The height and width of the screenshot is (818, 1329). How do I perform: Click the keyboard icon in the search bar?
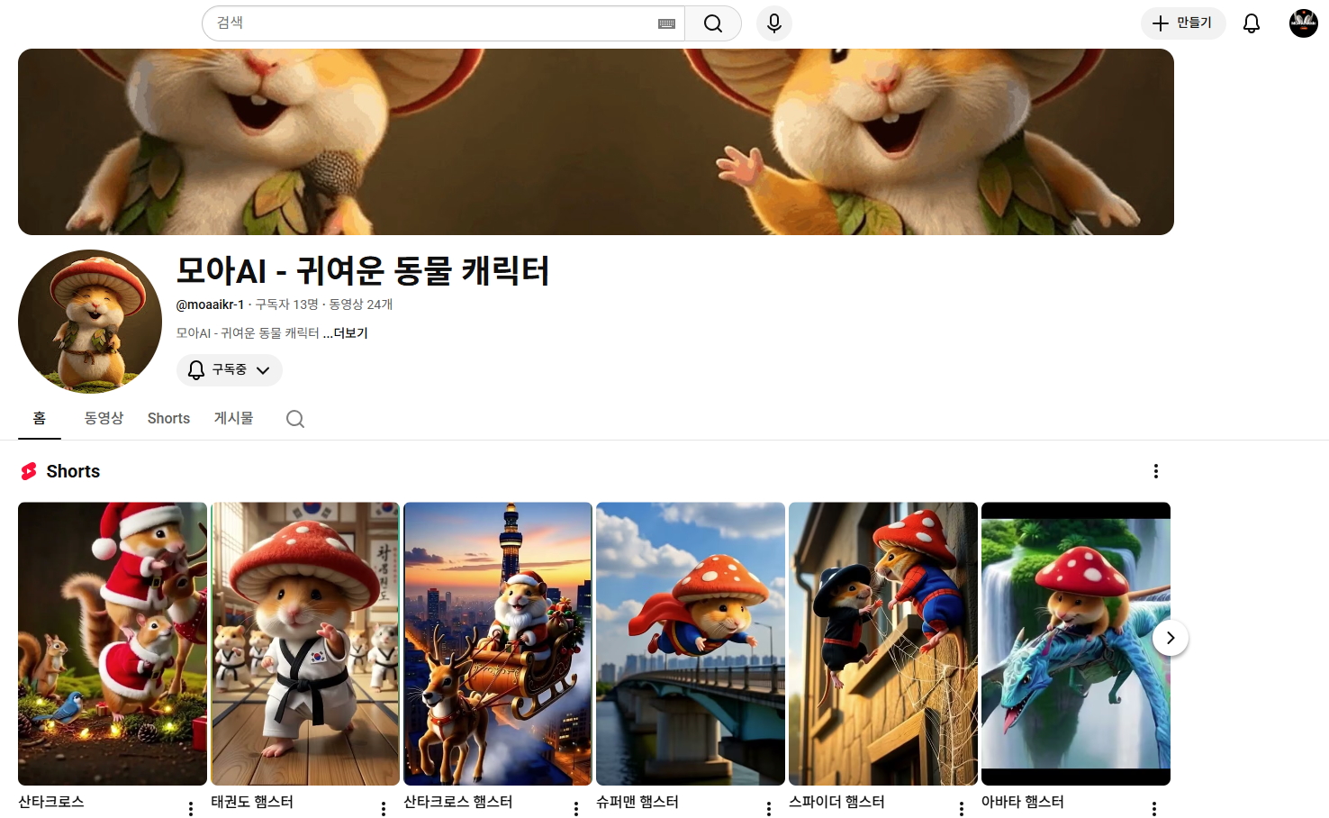666,23
